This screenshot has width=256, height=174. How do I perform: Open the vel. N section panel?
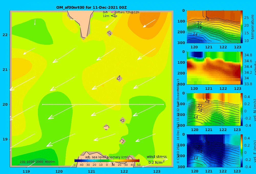pos(214,109)
